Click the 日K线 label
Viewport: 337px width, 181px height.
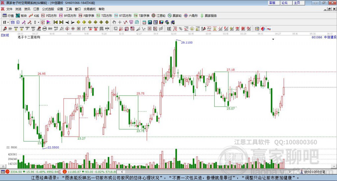tap(5, 35)
